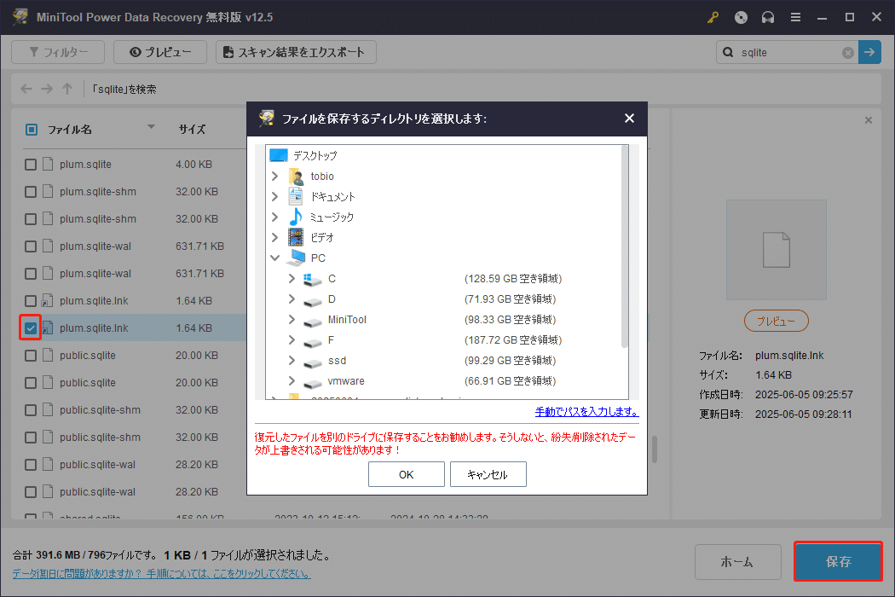Toggle the ファイル名 header select-all checkbox
895x597 pixels.
click(x=32, y=129)
